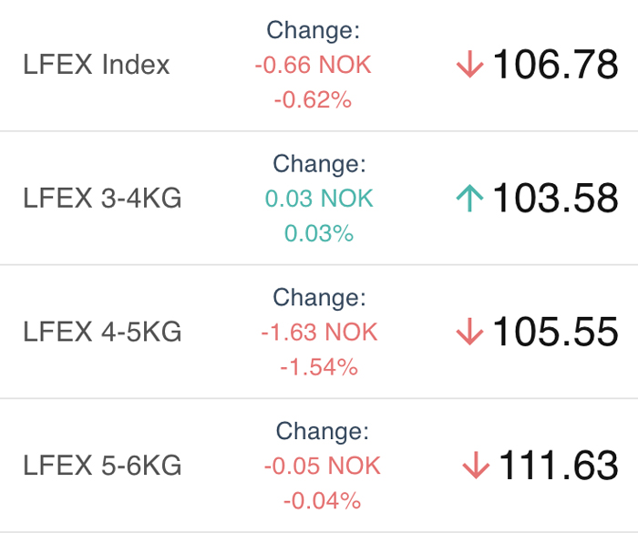Click the -0.05 NOK change value
This screenshot has width=638, height=533.
pyautogui.click(x=323, y=465)
